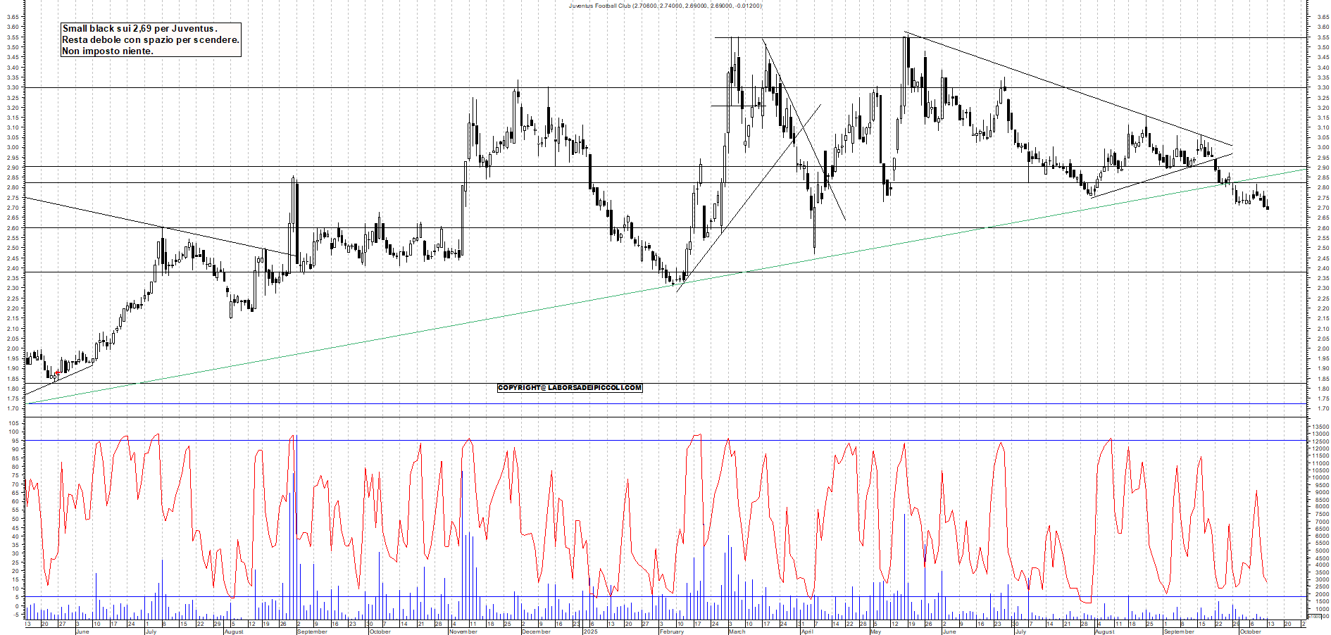Screen dimensions: 1331x635
Task: Click the 1.70 price label on right axis
Action: 1323,409
